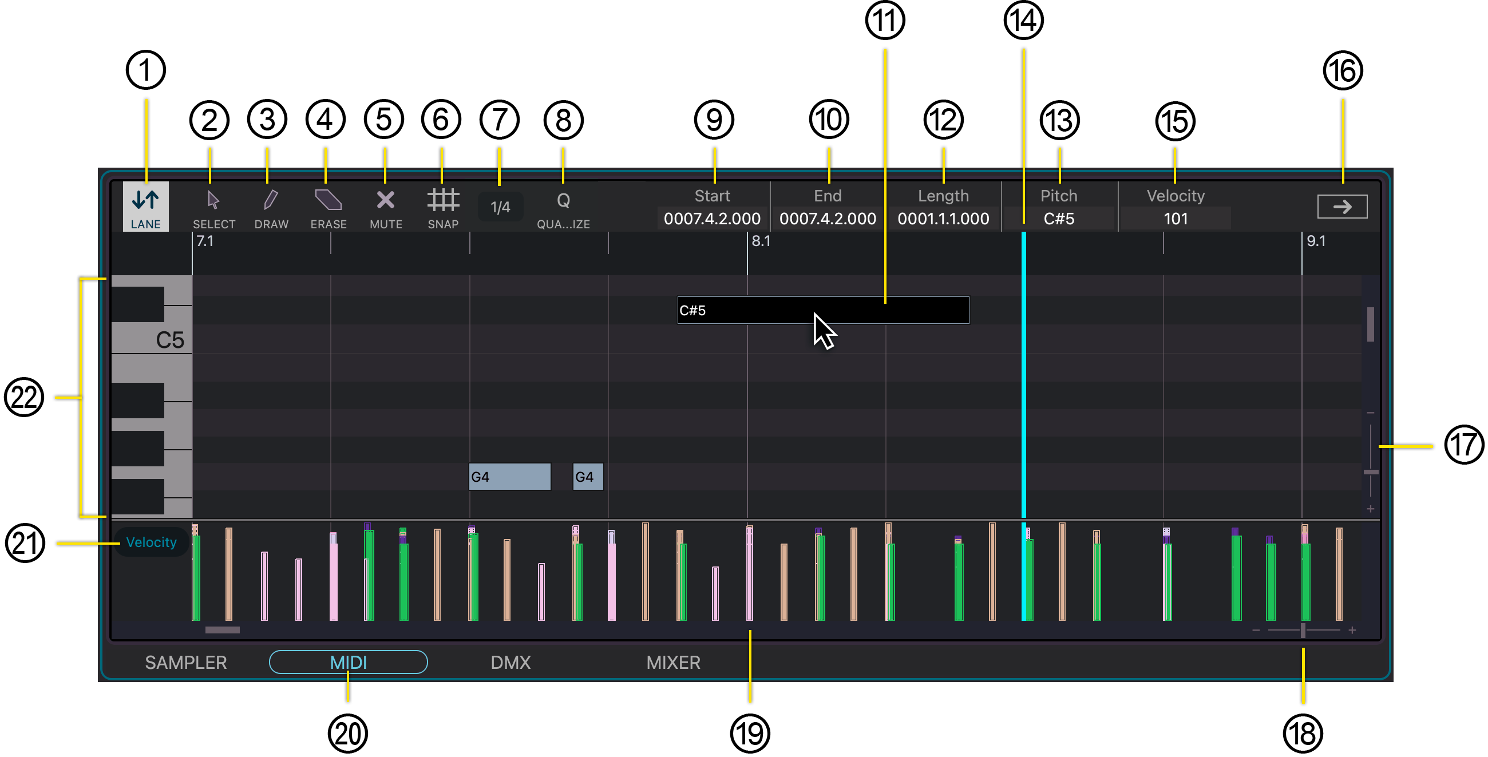Click the horizontal zoom slider handle
Screen dimensions: 1488x757
point(1303,630)
